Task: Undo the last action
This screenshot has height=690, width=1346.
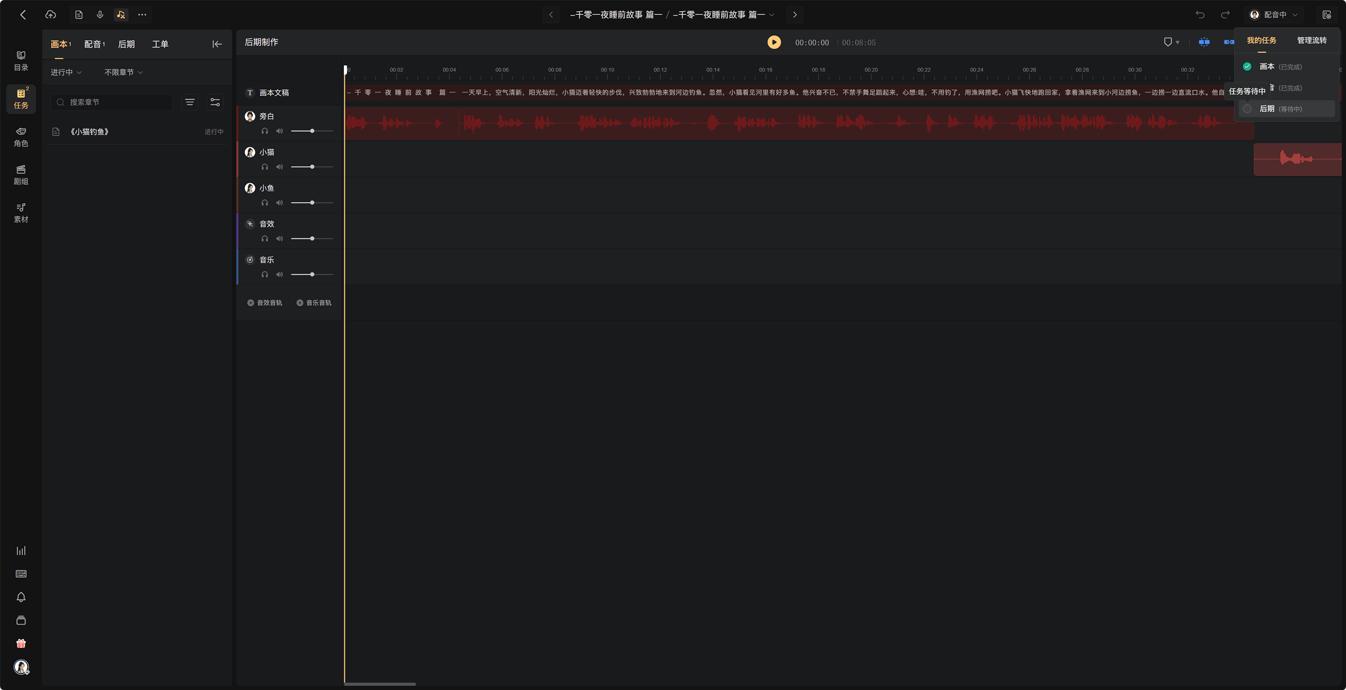Action: 1200,14
